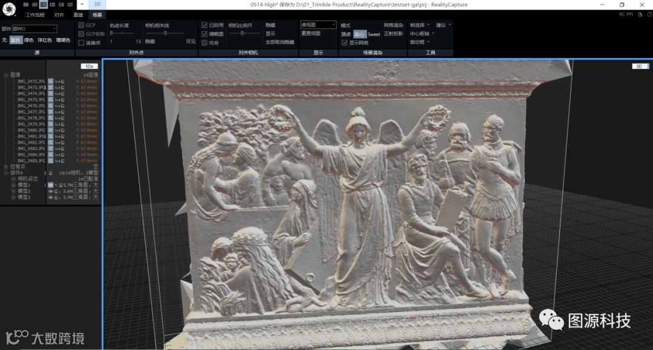Click 网格渲染 button
Screen dimensions: 653x350
[x=393, y=25]
